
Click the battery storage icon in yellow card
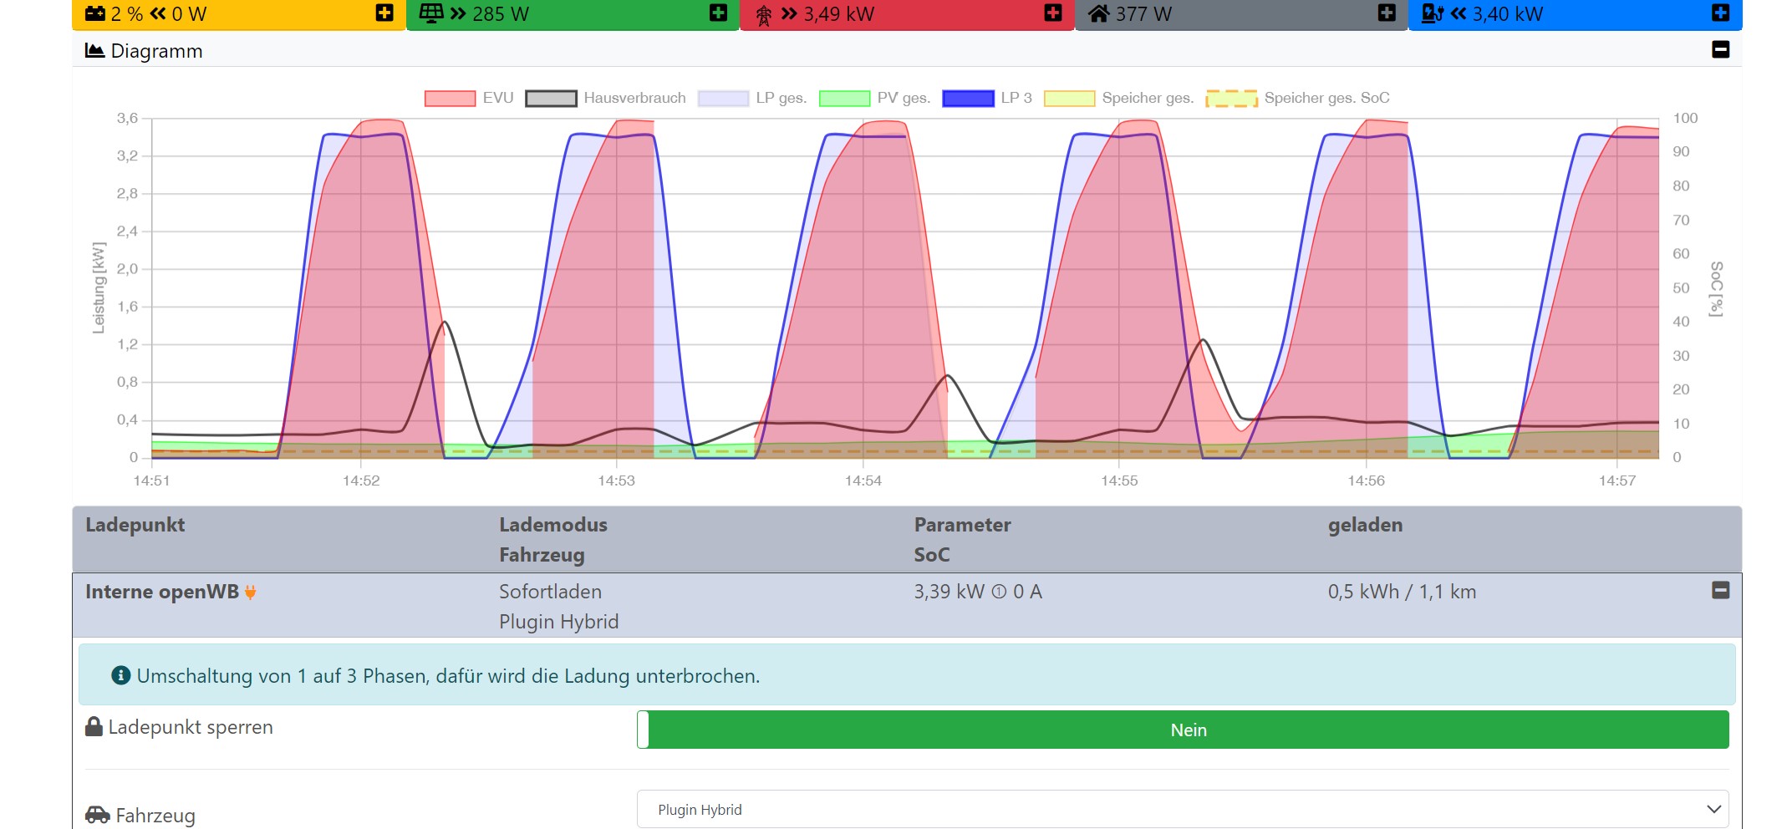(95, 13)
